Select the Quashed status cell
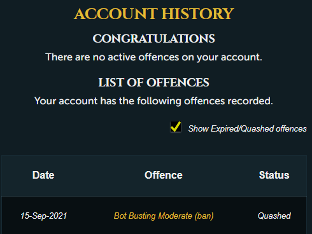 (274, 216)
